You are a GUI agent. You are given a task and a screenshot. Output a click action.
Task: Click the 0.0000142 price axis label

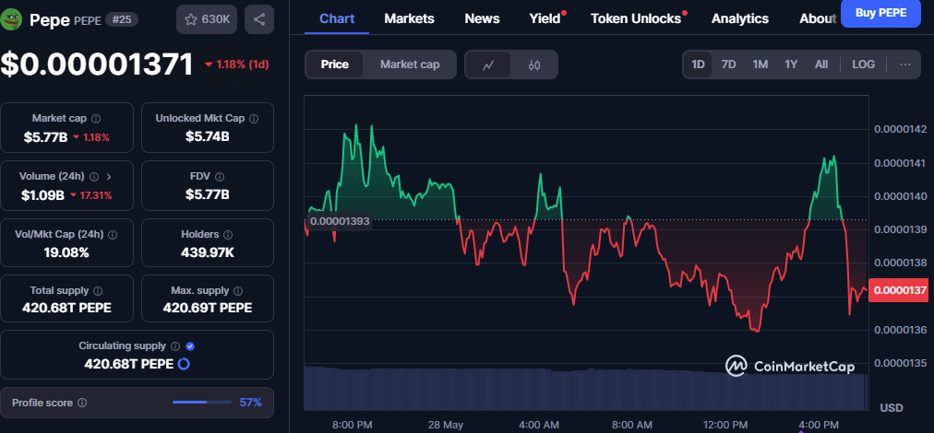tap(900, 130)
